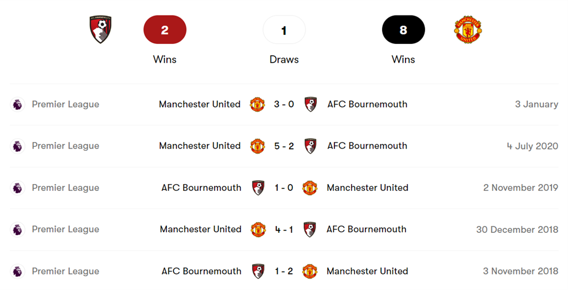Viewport: 568px width, 290px height.
Task: Click the large AFC Bournemouth crest at top
Action: click(100, 29)
